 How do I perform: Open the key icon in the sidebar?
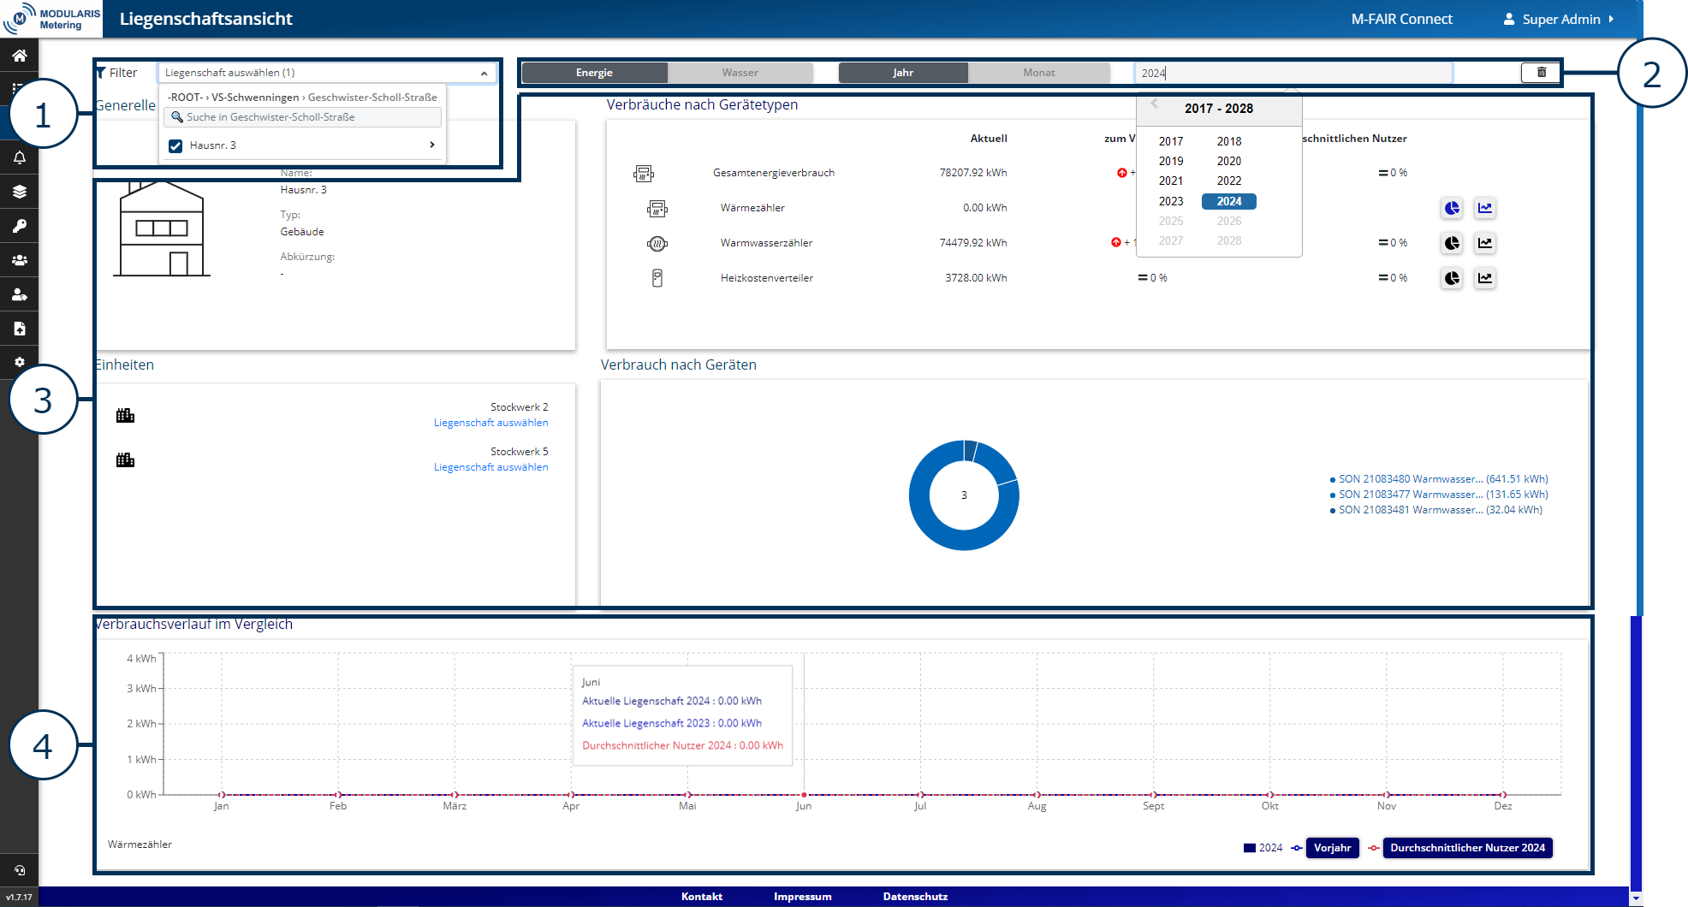coord(19,226)
